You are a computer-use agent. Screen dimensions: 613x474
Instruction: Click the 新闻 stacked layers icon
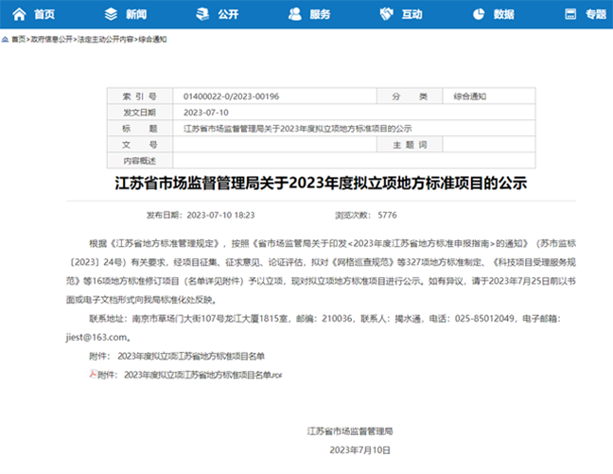[x=112, y=14]
